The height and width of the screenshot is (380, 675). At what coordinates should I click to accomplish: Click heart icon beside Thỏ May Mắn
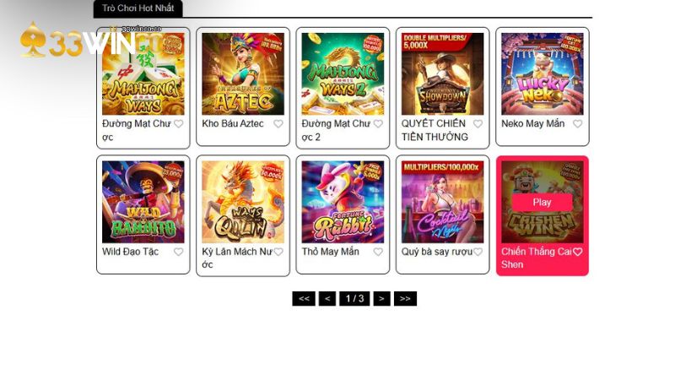click(x=378, y=252)
